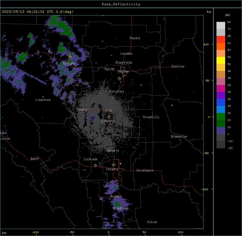This screenshot has width=242, height=236.
Task: Click the orange 57-60 dBZ legend swatch
Action: point(221,46)
